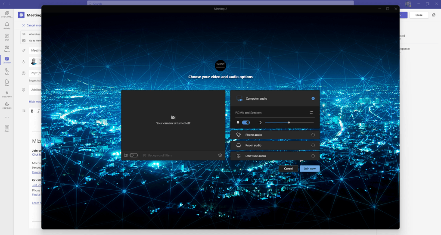Expand more apps ellipsis in sidebar
This screenshot has height=235, width=441.
[x=7, y=117]
